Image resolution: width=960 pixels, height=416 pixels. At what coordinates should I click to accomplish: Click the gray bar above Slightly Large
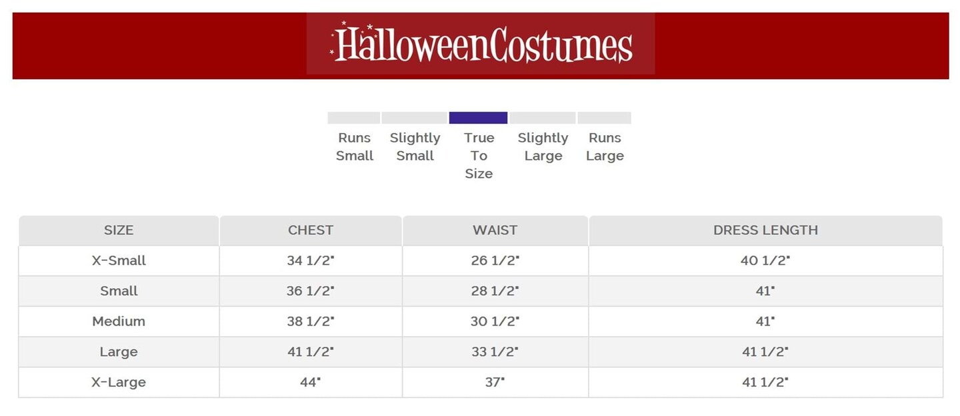[x=543, y=118]
